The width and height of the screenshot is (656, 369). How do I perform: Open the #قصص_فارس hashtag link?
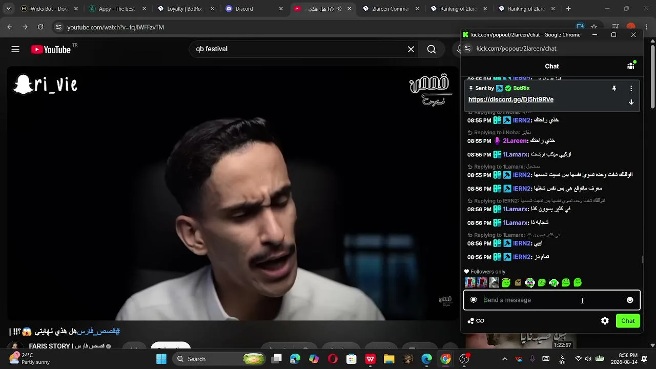tap(98, 332)
